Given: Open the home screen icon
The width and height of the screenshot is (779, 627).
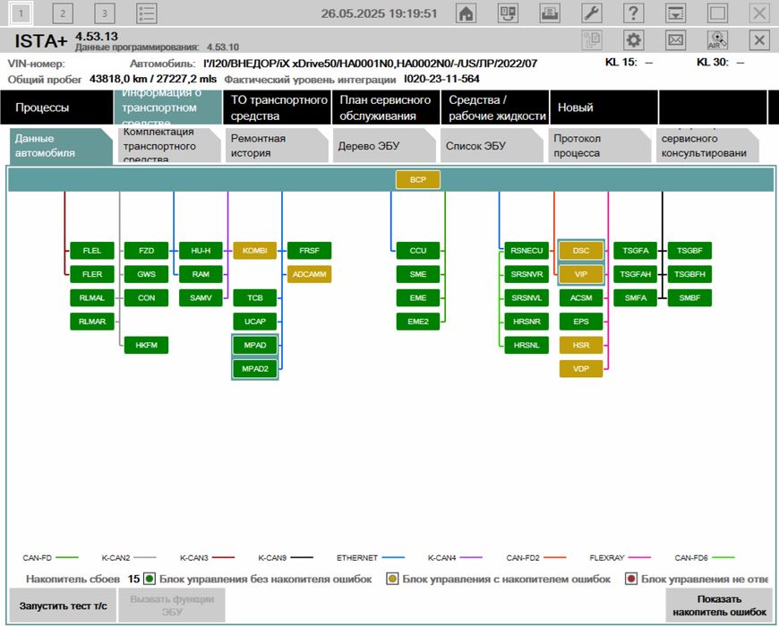Looking at the screenshot, I should [466, 13].
